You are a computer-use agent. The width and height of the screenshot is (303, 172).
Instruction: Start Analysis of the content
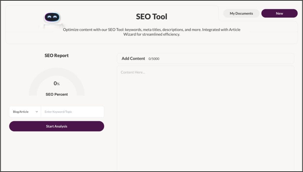coord(57,126)
